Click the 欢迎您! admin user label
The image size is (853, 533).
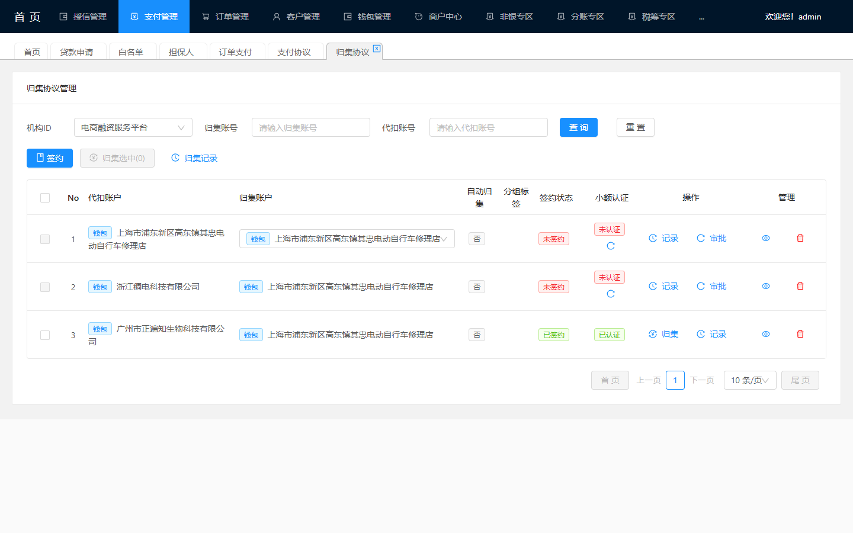point(793,17)
